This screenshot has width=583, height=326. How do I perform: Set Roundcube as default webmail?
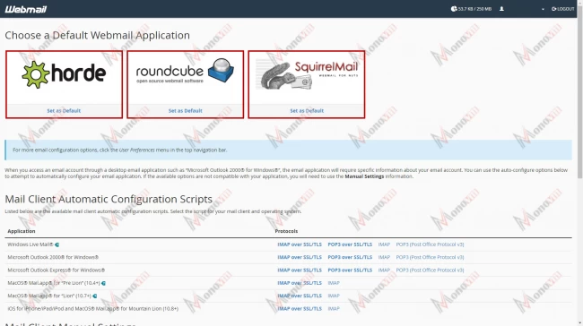185,111
